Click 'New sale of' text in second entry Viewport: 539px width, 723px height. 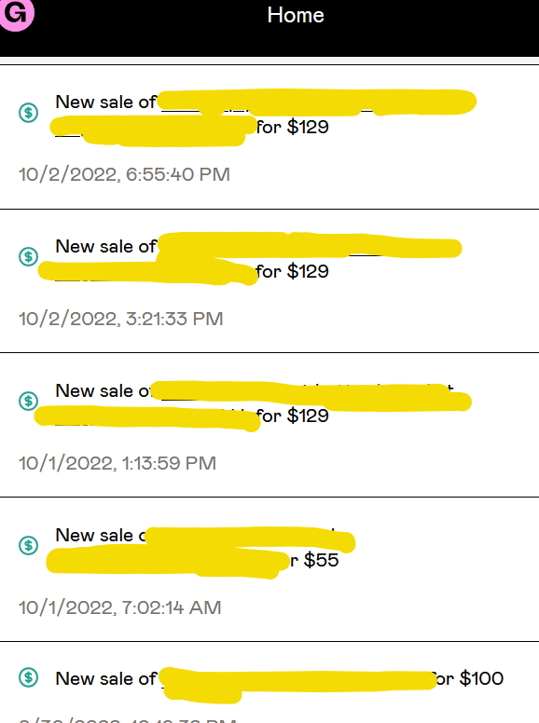pyautogui.click(x=106, y=246)
